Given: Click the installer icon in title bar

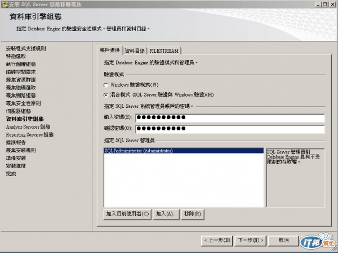Looking at the screenshot, I should tap(5, 4).
